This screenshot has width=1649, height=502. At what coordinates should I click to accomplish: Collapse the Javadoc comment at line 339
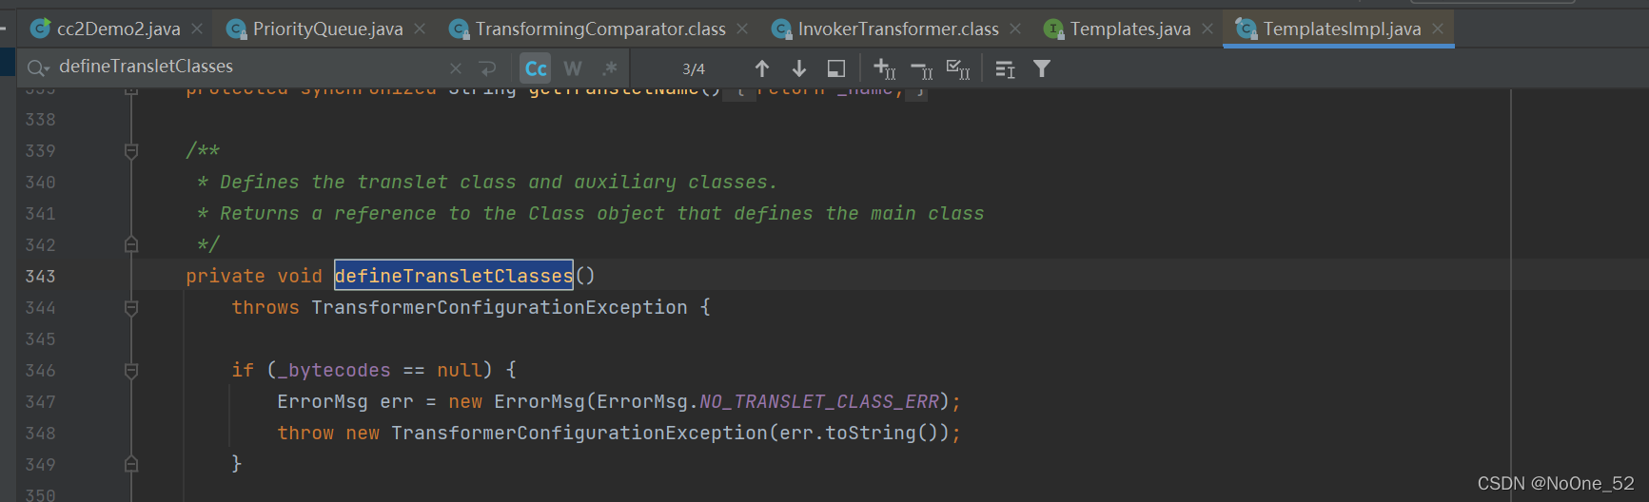point(131,150)
